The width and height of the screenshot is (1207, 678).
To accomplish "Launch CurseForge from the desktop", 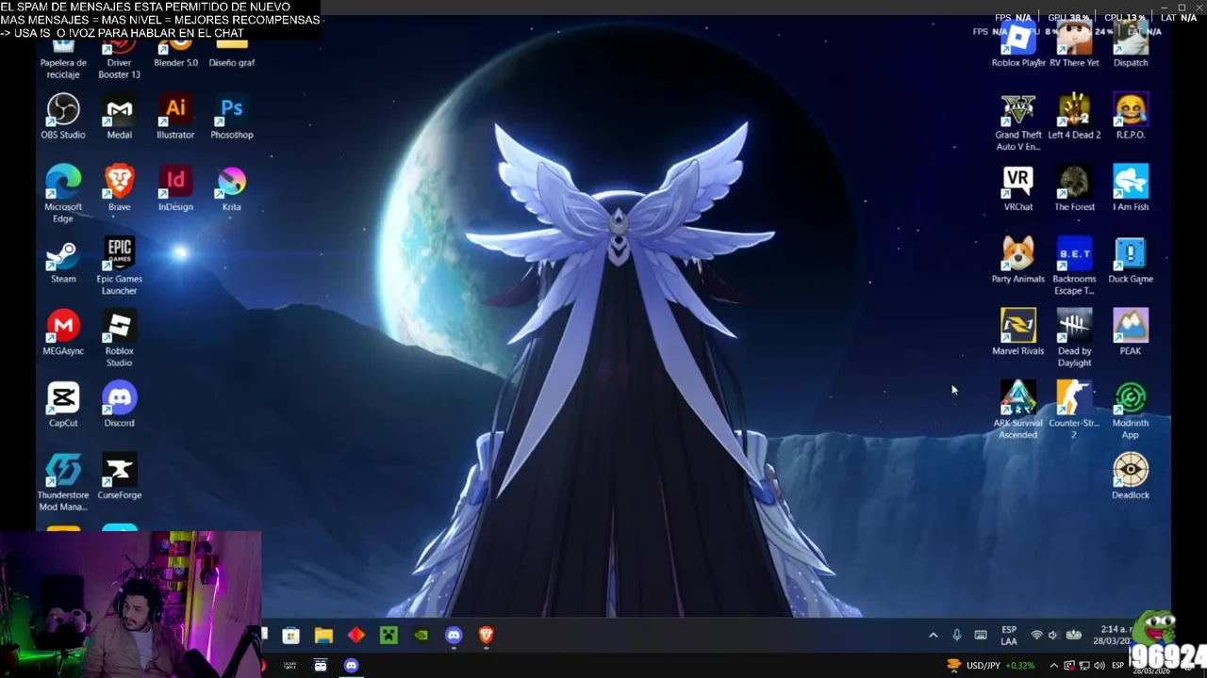I will click(119, 476).
